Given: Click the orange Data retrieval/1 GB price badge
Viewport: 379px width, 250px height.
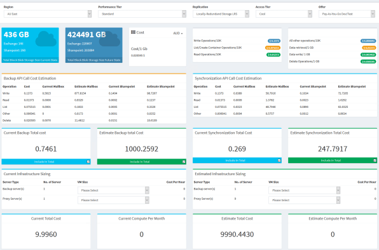Looking at the screenshot, I should (369, 48).
